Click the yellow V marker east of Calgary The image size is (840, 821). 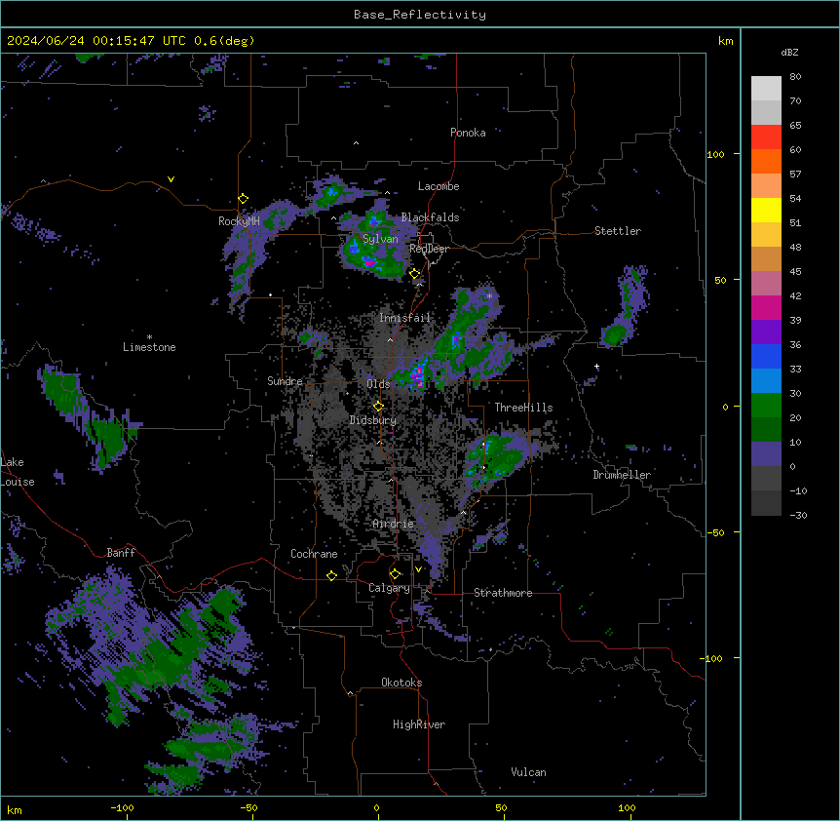(x=418, y=569)
